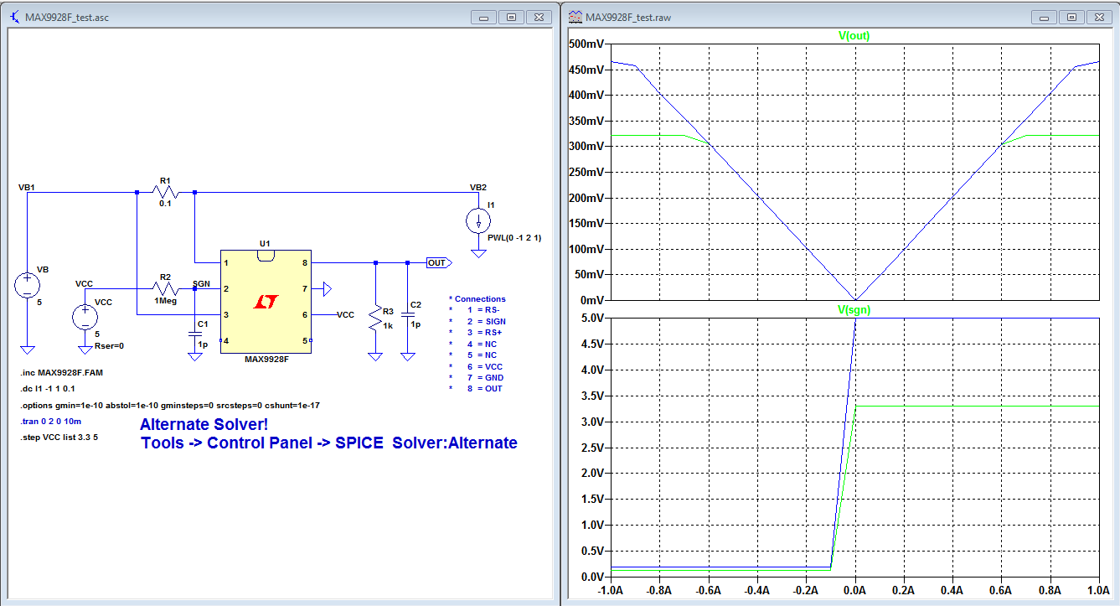1120x606 pixels.
Task: Click the * Connections comment header
Action: 477,298
